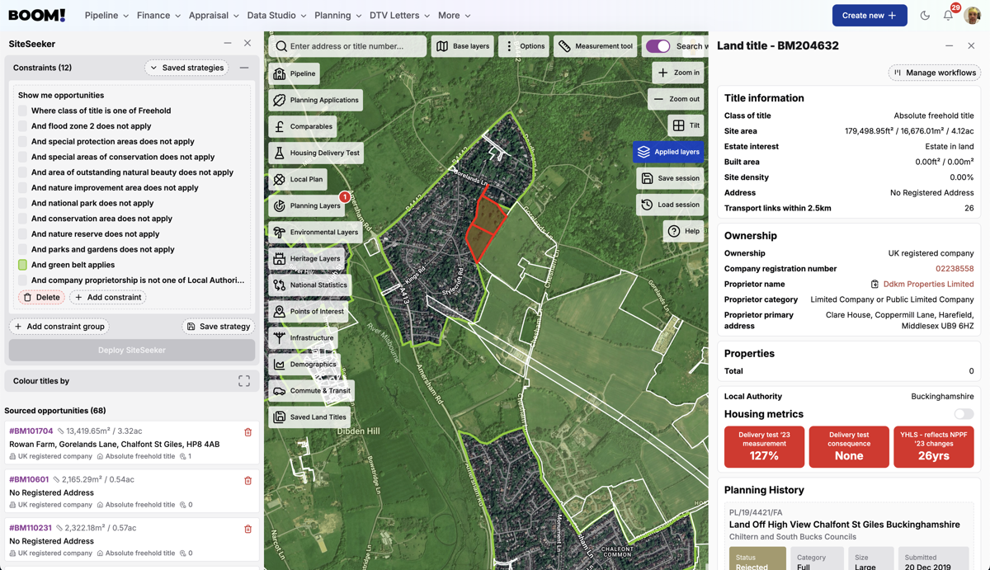Open Housing Delivery Test layer

pos(317,153)
